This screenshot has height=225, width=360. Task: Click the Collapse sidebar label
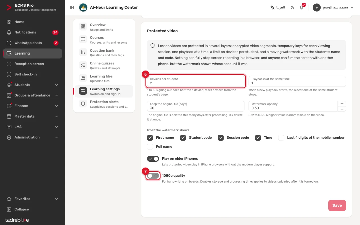coord(22,209)
